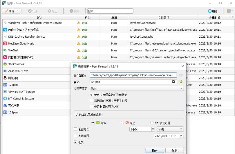Screen dimensions: 235x154
Task: Expand the 应用程序组 Main dropdown
Action: point(181,89)
